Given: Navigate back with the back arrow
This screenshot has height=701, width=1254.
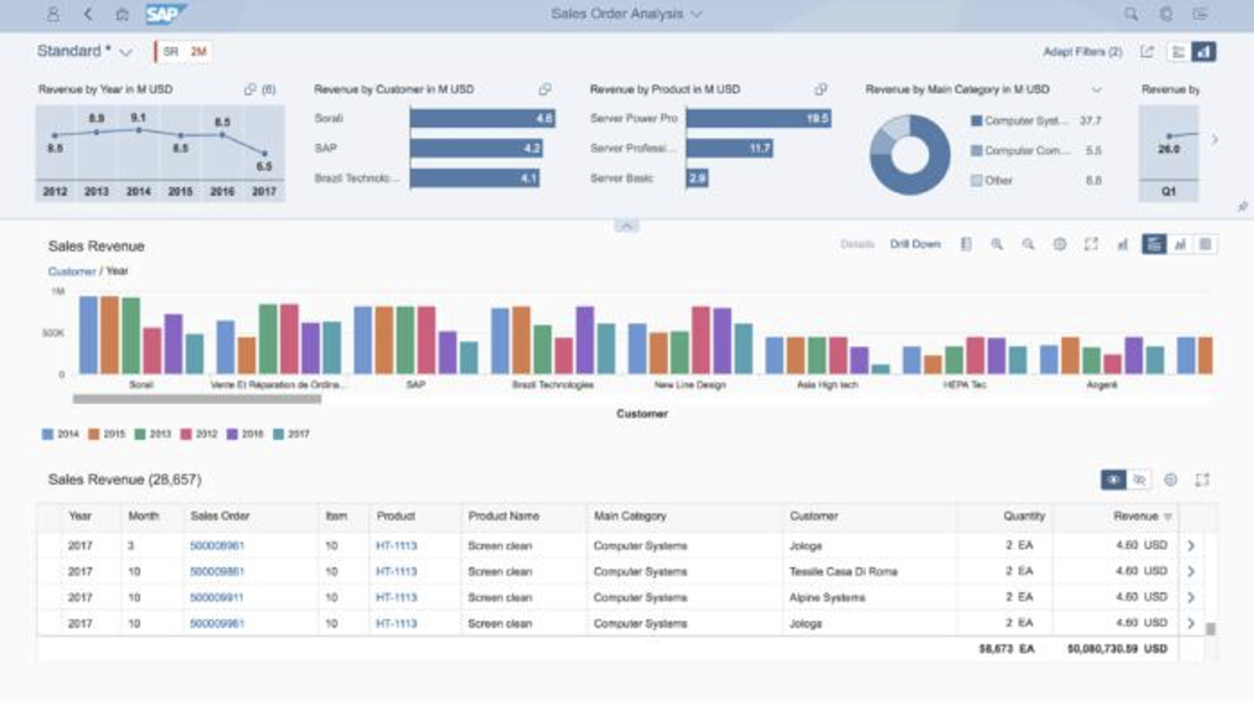Looking at the screenshot, I should point(88,14).
